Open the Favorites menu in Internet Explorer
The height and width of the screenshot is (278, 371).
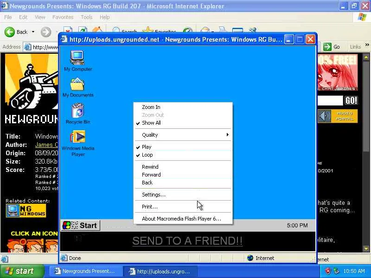63,17
